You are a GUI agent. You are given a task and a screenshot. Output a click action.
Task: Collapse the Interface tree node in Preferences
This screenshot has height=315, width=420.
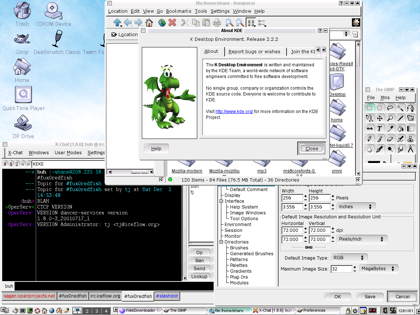tap(221, 201)
